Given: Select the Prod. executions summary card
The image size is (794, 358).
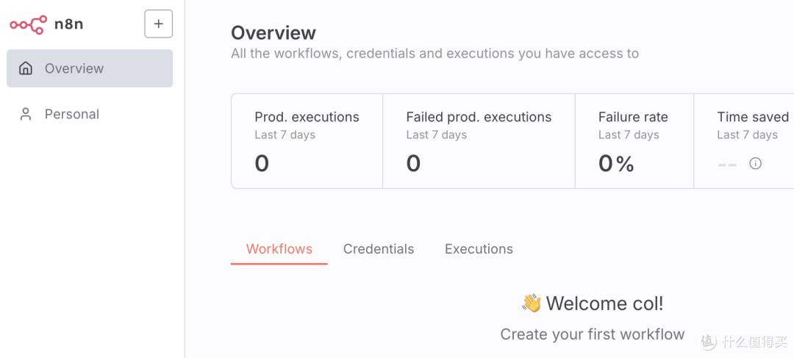Looking at the screenshot, I should point(307,141).
